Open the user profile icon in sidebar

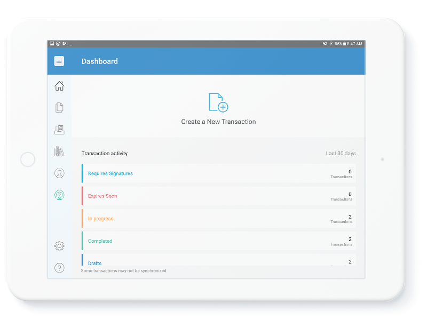click(59, 173)
